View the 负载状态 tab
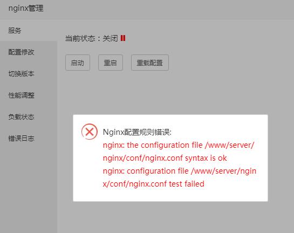This screenshot has height=233, width=294. point(28,116)
